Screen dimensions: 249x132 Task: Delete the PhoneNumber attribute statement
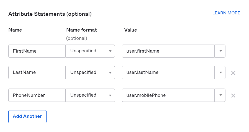click(x=233, y=95)
